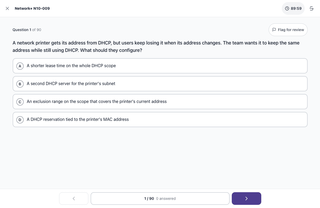The width and height of the screenshot is (320, 208).
Task: Select option A shorter lease time
Action: pyautogui.click(x=160, y=66)
